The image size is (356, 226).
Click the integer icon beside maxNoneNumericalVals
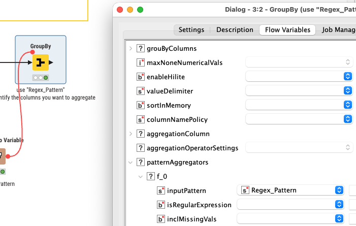(141, 62)
